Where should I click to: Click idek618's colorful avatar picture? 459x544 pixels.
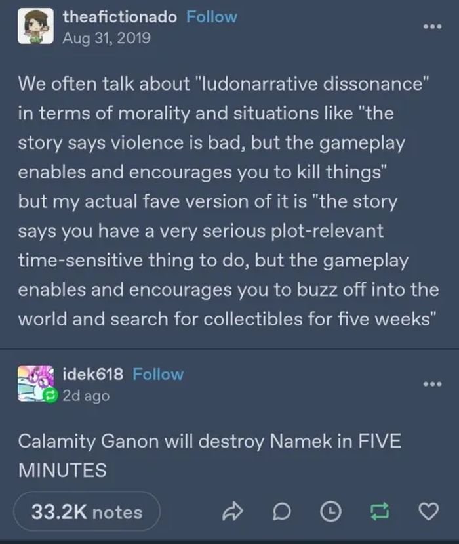click(35, 383)
